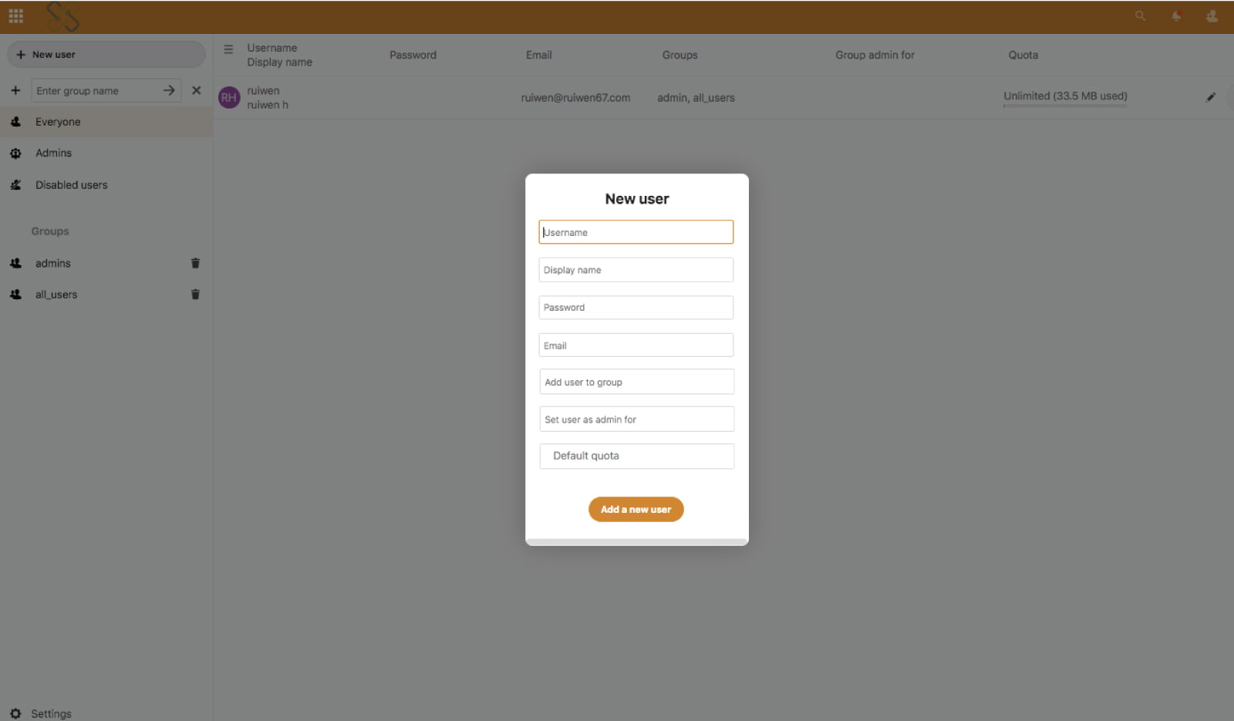Submit group name with the arrow button
The image size is (1234, 721).
click(x=168, y=90)
